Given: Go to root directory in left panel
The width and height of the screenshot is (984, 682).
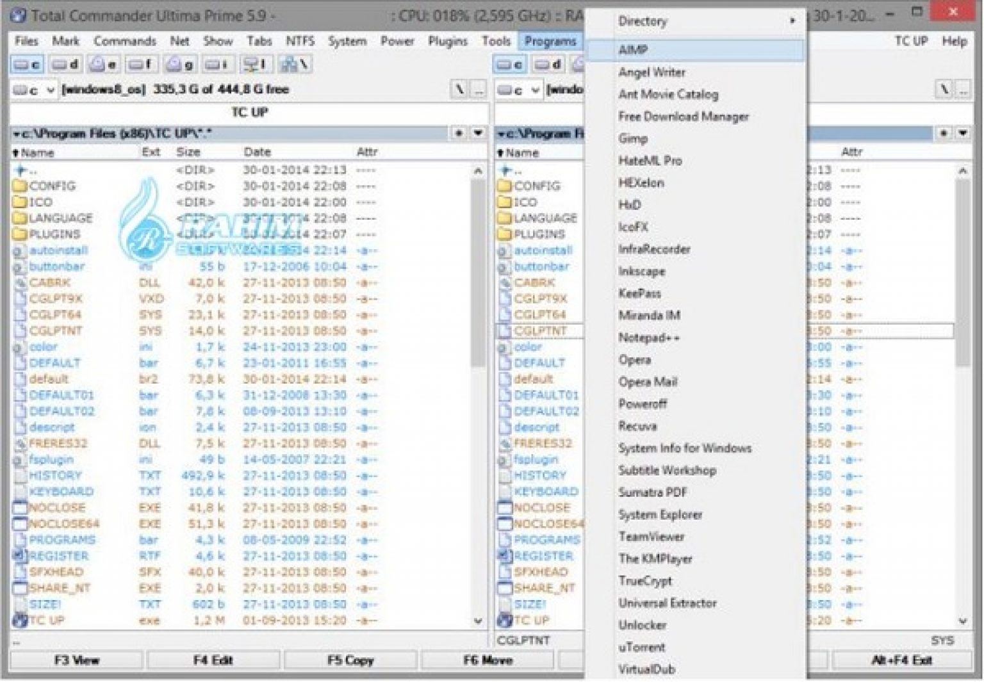Looking at the screenshot, I should coord(459,90).
